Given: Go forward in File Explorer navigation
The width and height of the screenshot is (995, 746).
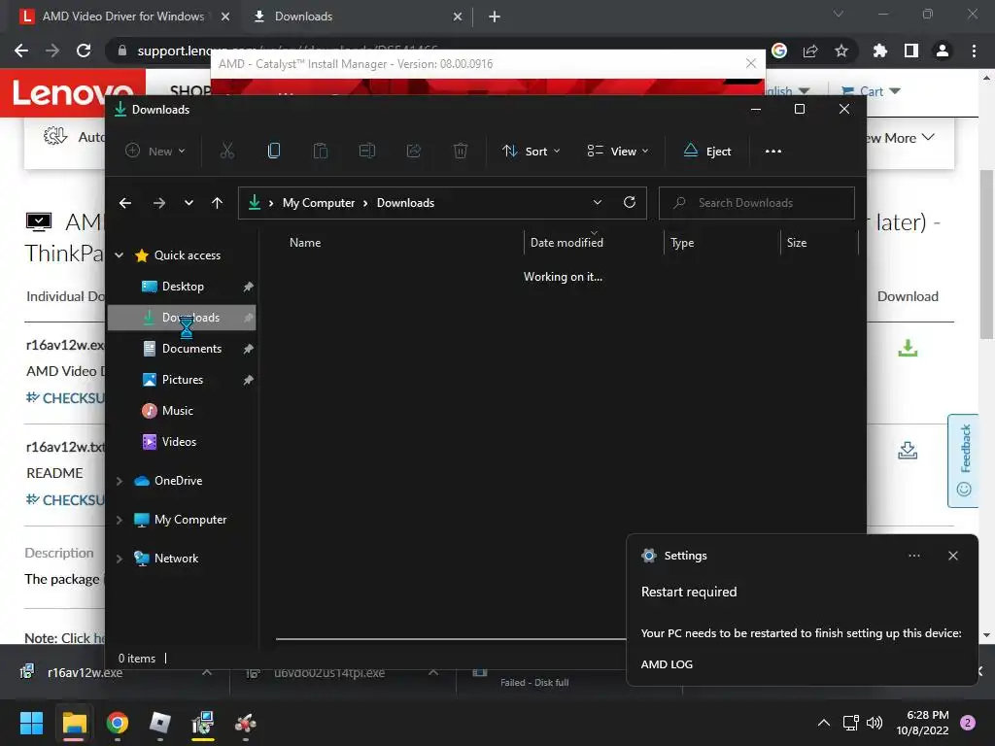Looking at the screenshot, I should pos(158,203).
